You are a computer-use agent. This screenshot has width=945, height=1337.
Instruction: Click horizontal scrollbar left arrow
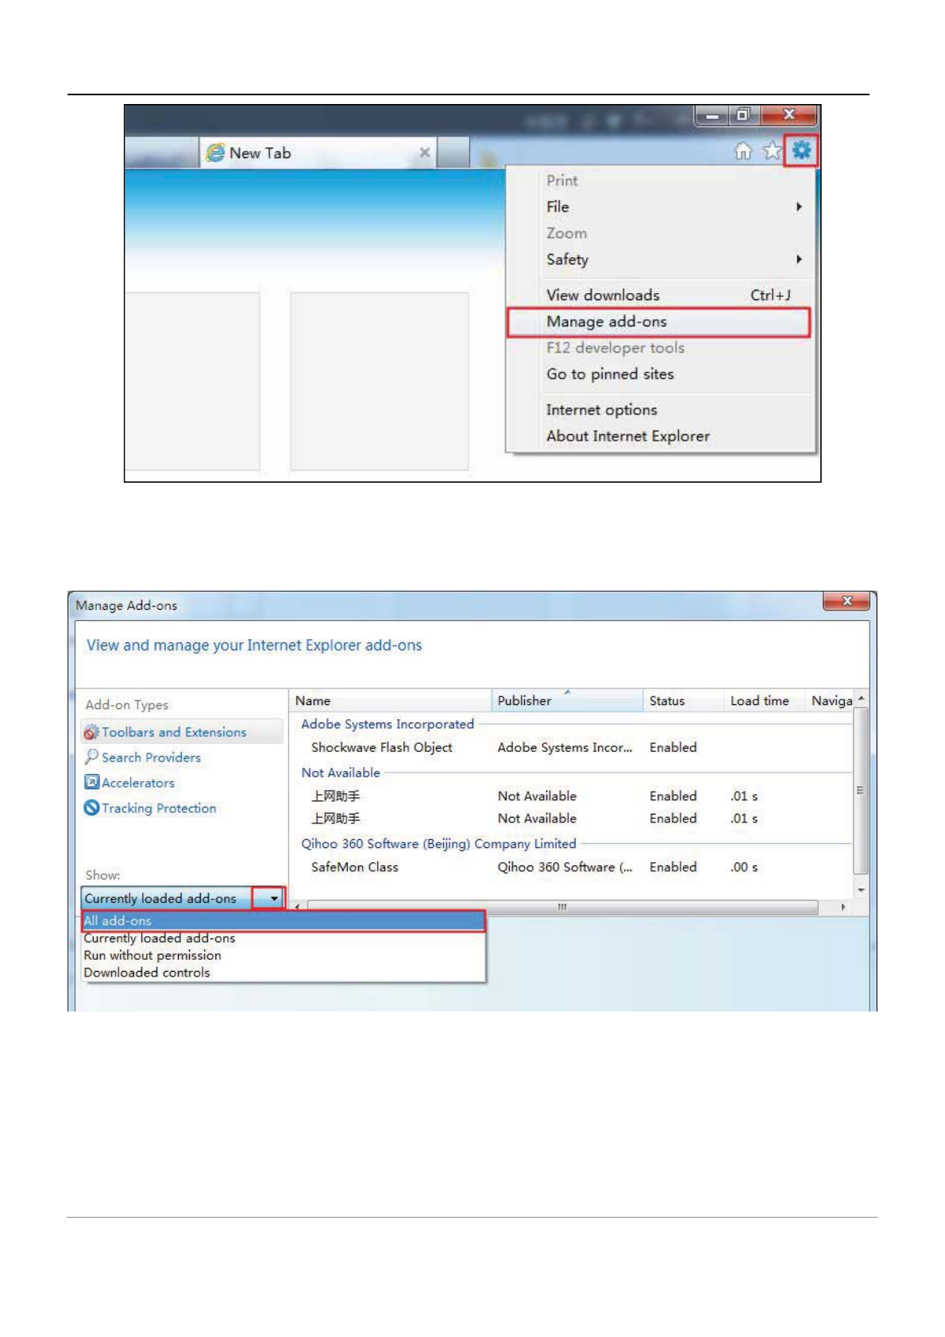(297, 907)
